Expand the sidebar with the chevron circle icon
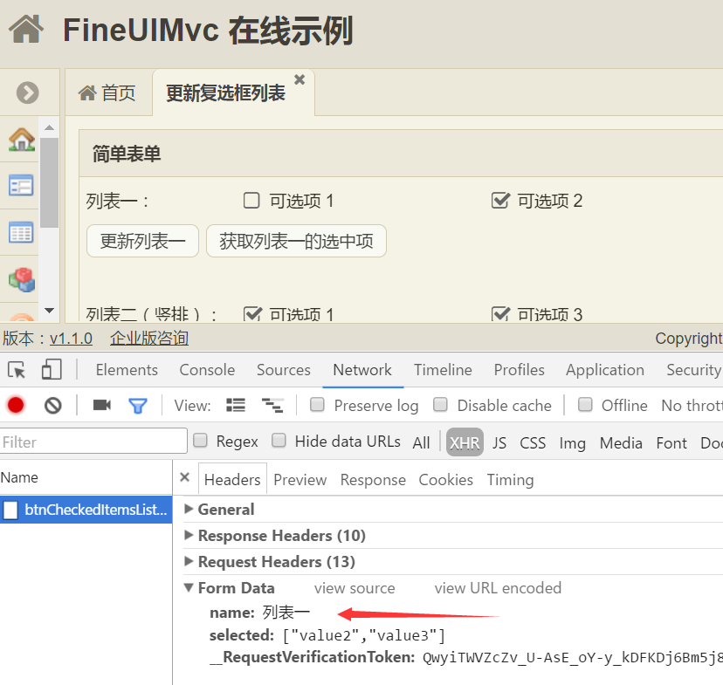 coord(28,92)
